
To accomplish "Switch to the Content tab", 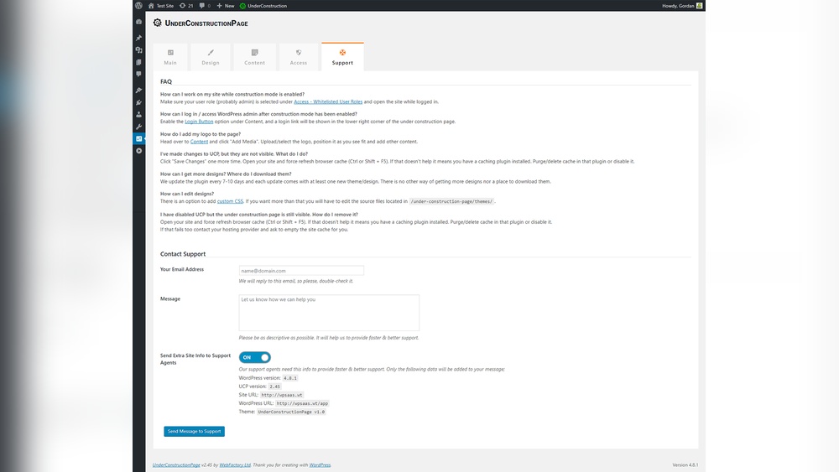I will pyautogui.click(x=255, y=57).
